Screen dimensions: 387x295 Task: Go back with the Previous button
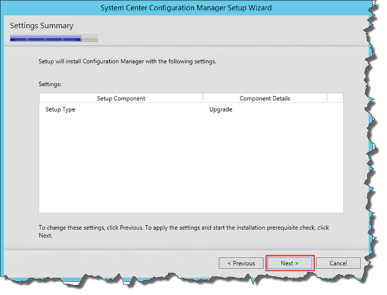coord(241,263)
